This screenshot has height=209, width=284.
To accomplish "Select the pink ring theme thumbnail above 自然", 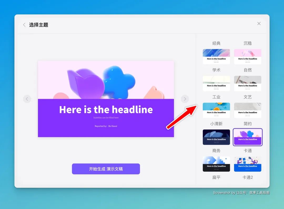I will (x=248, y=57).
